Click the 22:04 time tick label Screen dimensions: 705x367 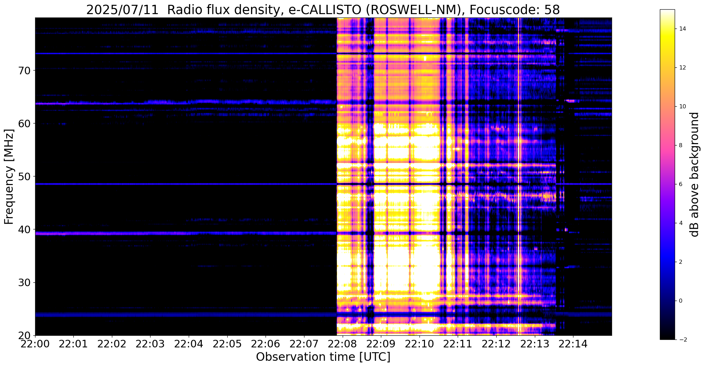tap(189, 344)
